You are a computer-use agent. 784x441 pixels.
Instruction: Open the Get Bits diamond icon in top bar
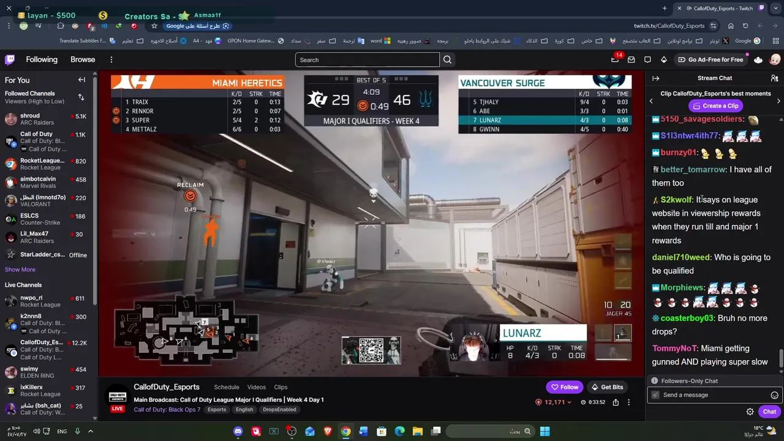pyautogui.click(x=663, y=59)
